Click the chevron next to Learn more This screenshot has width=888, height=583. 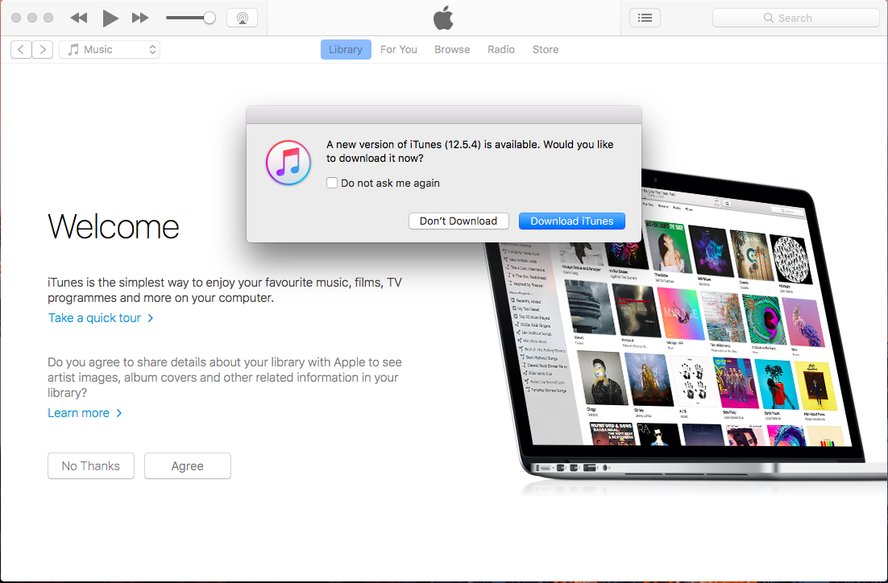[x=119, y=413]
